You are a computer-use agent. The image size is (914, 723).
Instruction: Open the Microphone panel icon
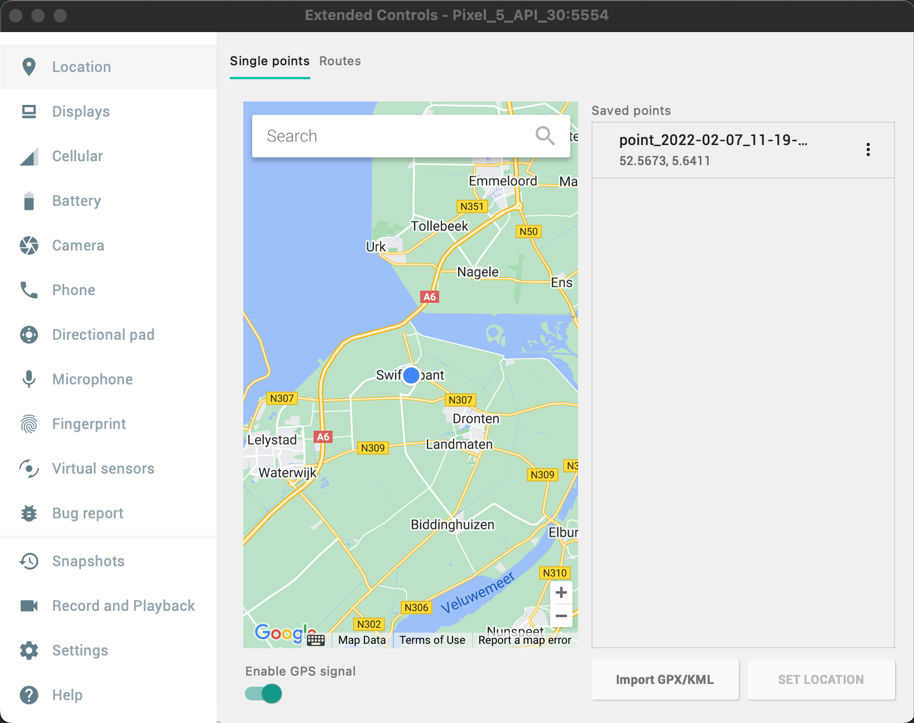tap(28, 379)
